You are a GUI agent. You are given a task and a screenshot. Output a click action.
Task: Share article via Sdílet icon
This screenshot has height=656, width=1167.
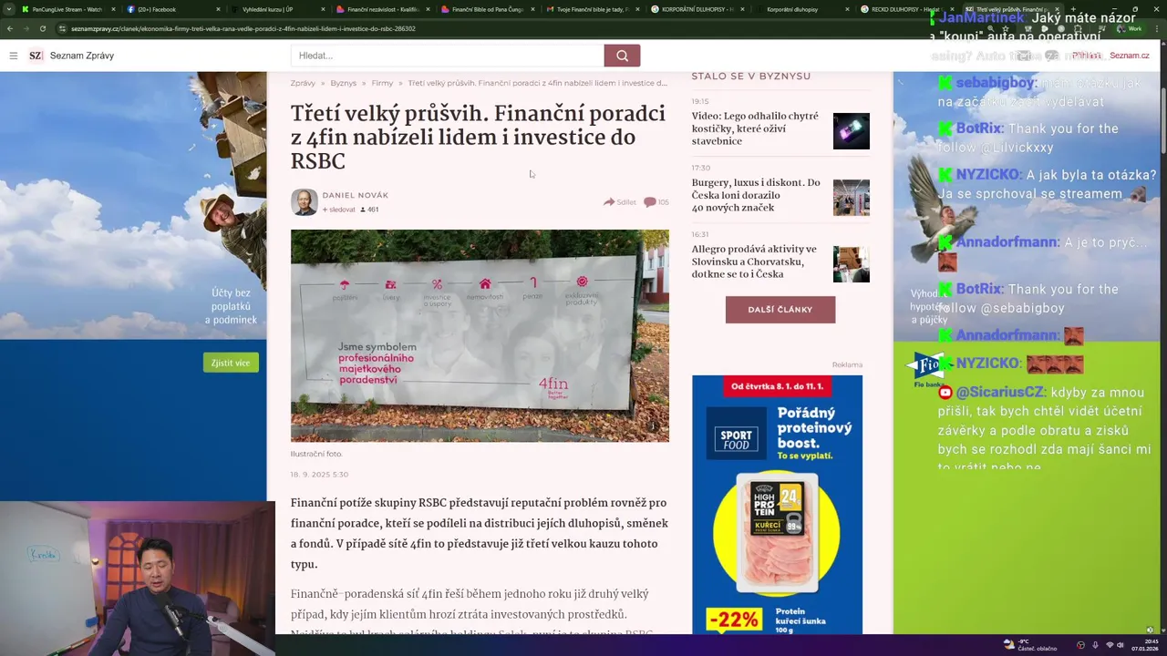tap(620, 202)
